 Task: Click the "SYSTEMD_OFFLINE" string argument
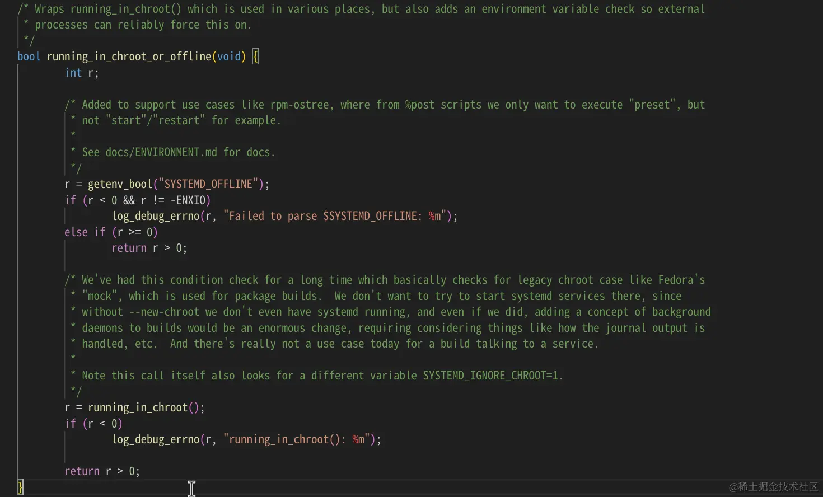(208, 184)
